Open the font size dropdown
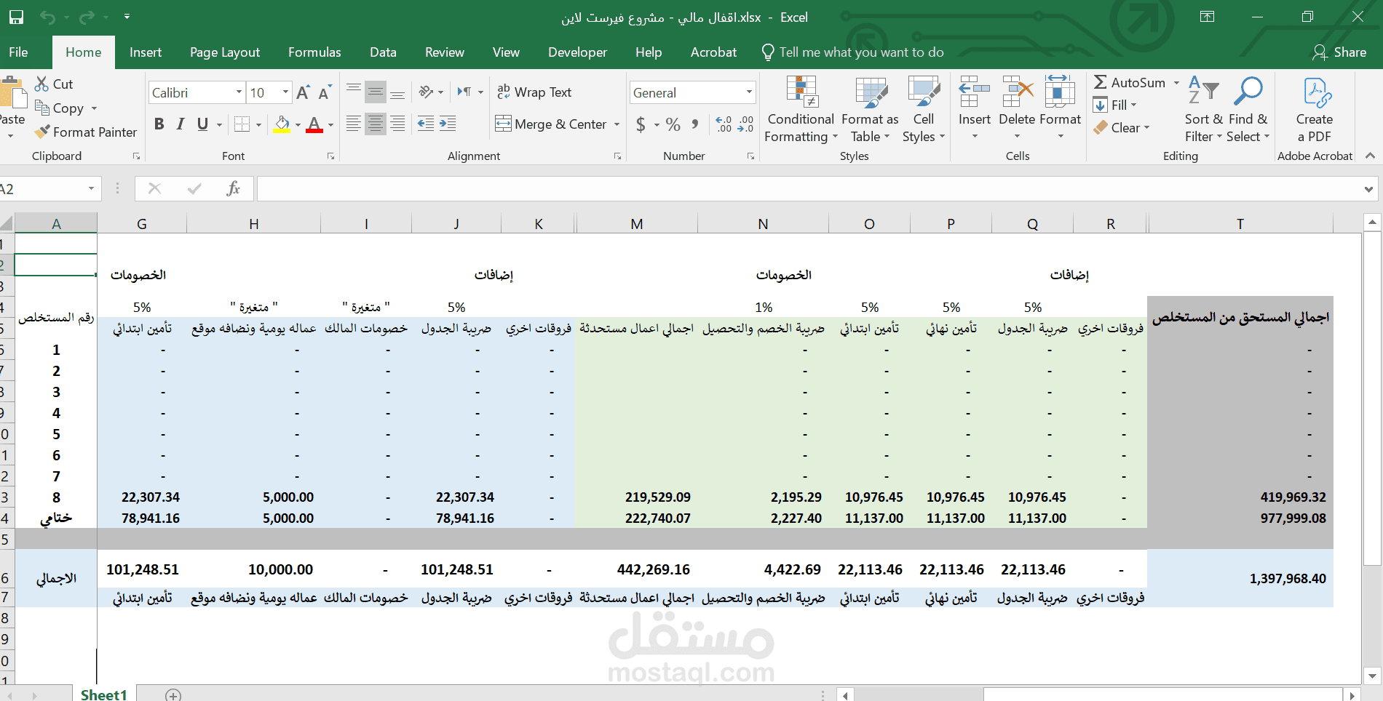 tap(285, 92)
